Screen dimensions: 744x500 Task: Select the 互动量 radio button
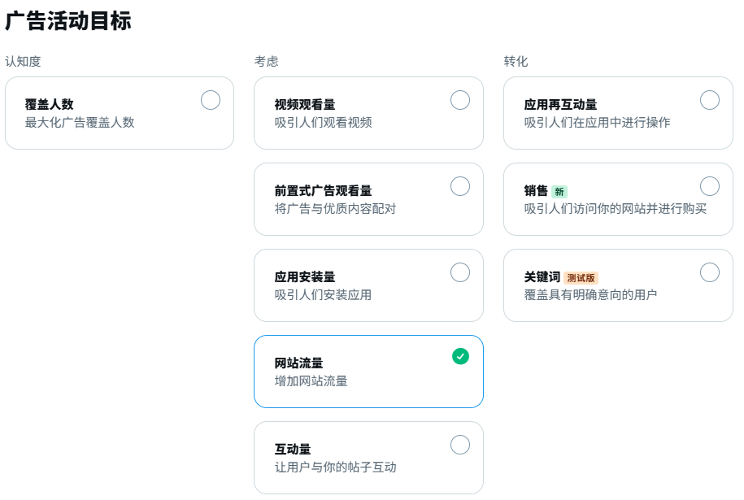point(459,445)
